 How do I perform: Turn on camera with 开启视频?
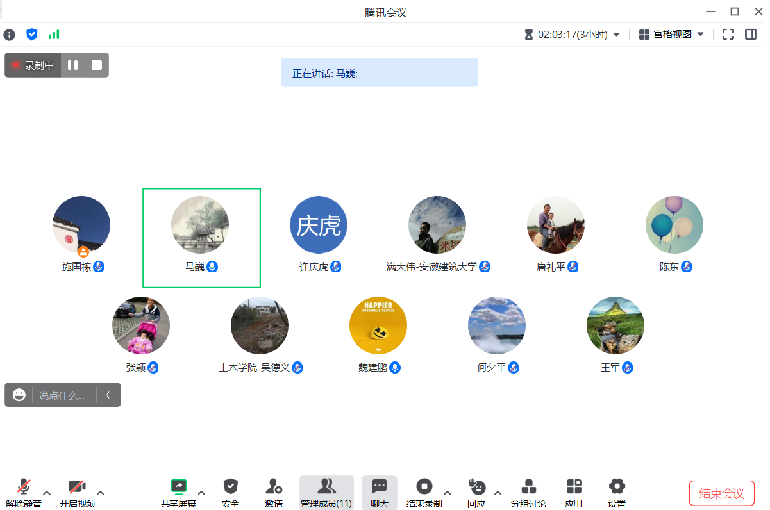tap(77, 493)
